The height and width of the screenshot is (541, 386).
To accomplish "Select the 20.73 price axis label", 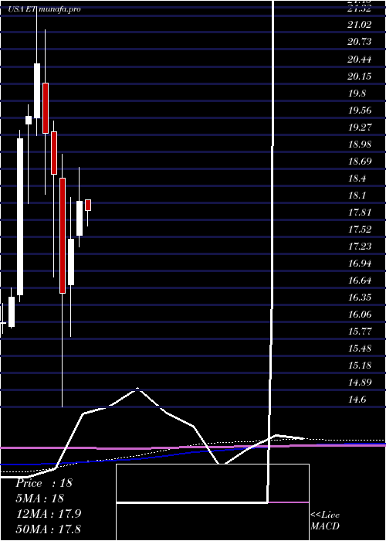I will (360, 42).
